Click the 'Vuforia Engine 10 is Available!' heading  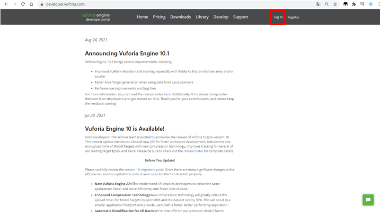pos(124,129)
